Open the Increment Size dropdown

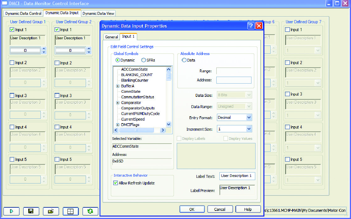point(249,129)
